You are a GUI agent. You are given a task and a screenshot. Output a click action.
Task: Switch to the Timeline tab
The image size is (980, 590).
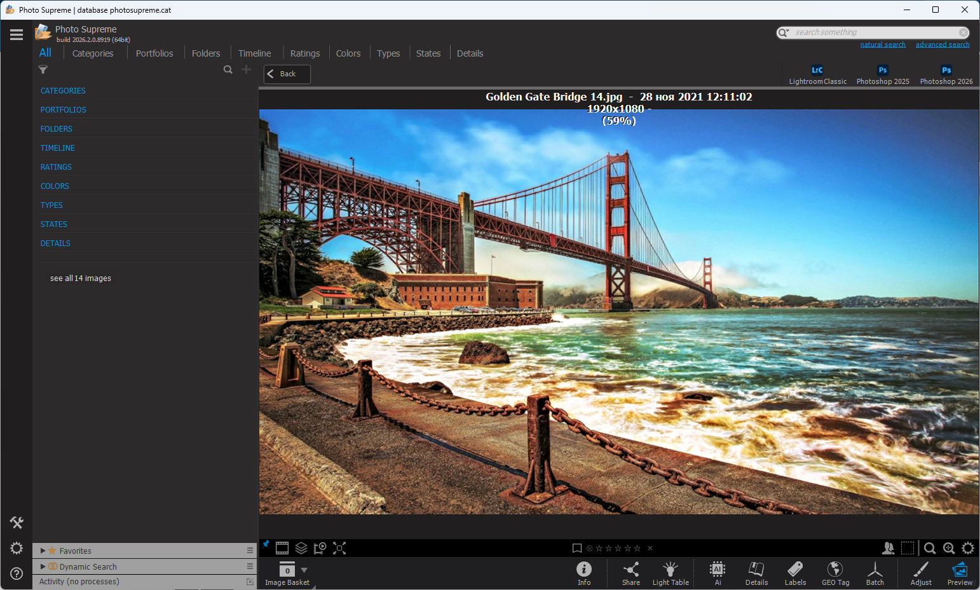tap(254, 53)
